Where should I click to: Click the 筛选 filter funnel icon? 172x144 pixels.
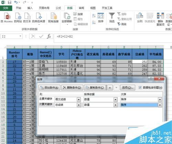point(112,16)
